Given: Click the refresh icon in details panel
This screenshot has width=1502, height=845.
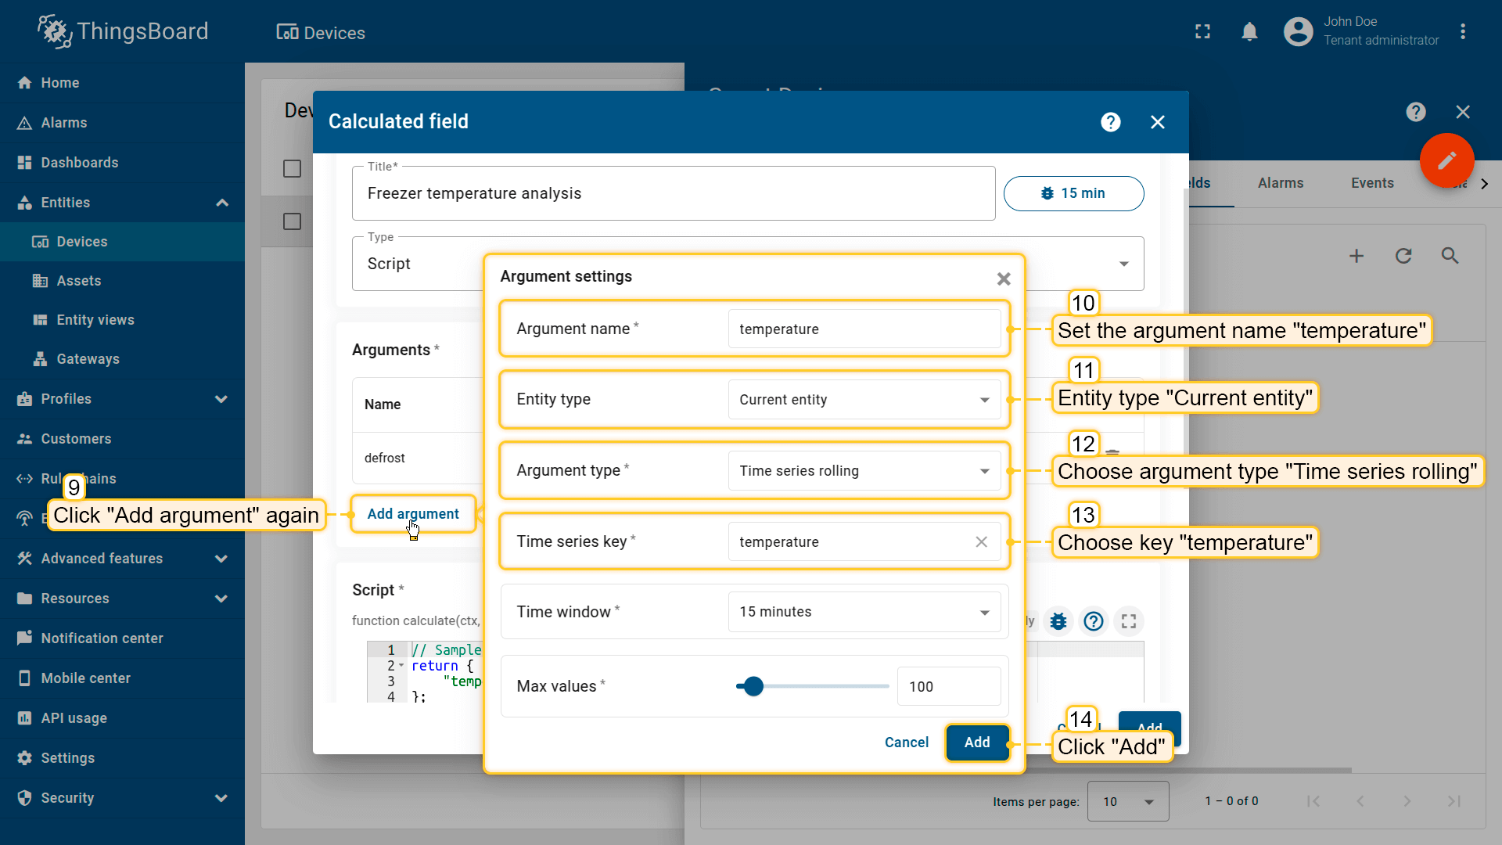Looking at the screenshot, I should pyautogui.click(x=1403, y=256).
